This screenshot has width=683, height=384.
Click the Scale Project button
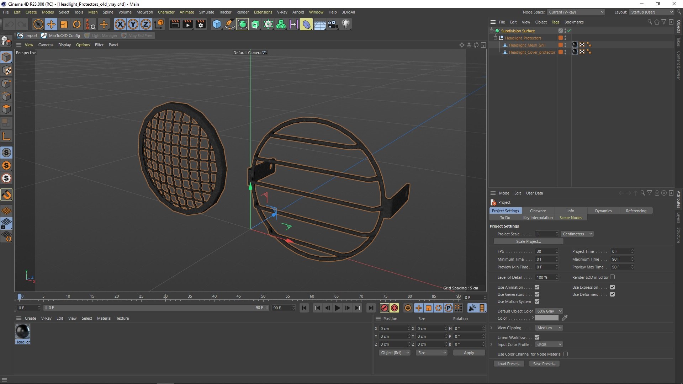[528, 241]
